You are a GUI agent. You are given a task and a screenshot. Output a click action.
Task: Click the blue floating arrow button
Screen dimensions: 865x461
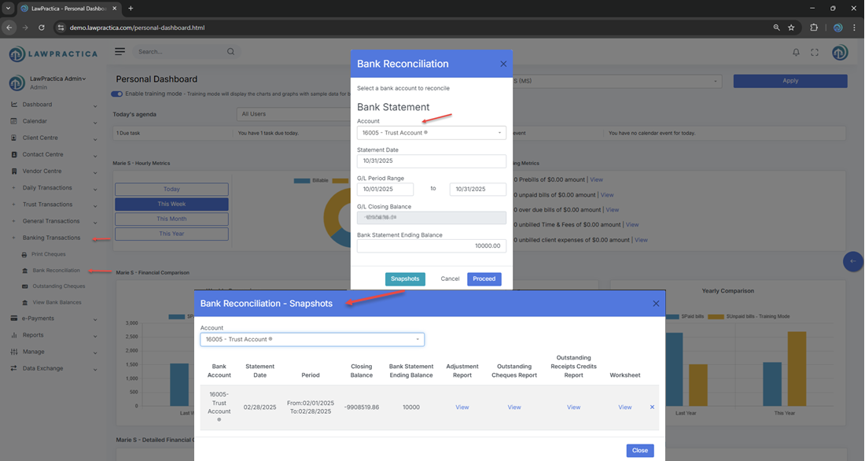853,261
